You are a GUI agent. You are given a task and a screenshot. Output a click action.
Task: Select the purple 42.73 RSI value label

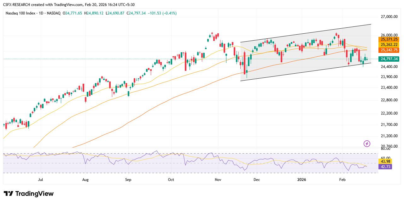(384, 167)
